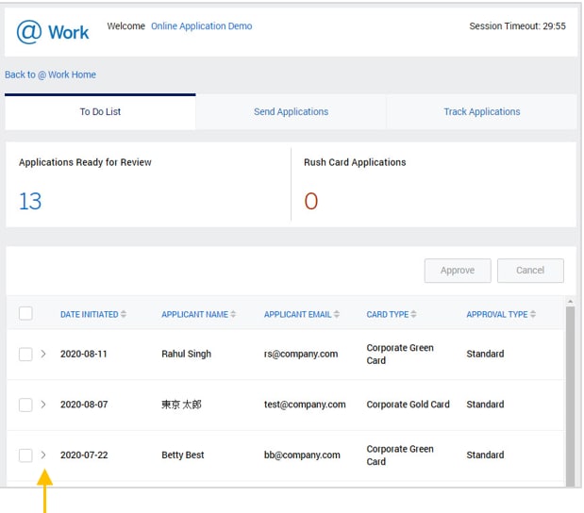Sort by Date Initiated column arrows
This screenshot has height=513, width=584.
click(124, 315)
